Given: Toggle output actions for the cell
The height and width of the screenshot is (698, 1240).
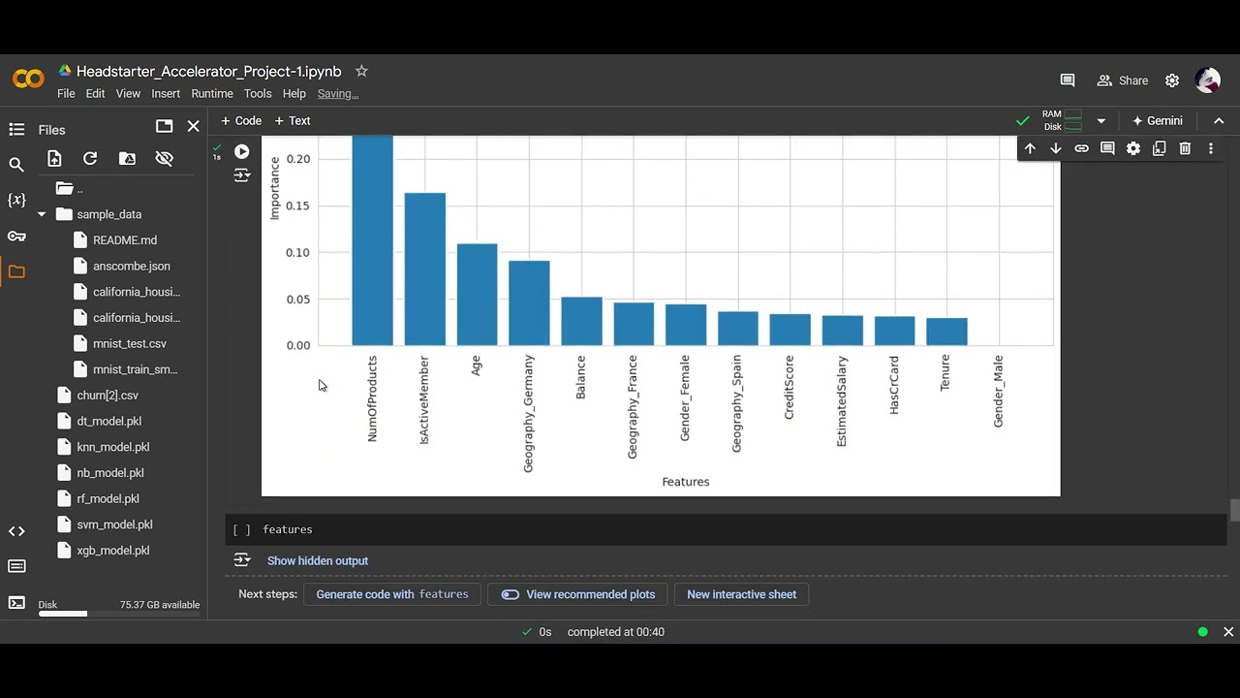Looking at the screenshot, I should tap(242, 175).
